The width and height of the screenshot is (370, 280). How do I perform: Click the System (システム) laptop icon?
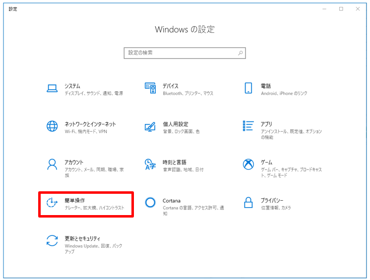[x=52, y=88]
